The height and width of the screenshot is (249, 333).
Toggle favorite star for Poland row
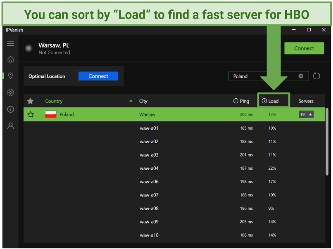tap(31, 114)
